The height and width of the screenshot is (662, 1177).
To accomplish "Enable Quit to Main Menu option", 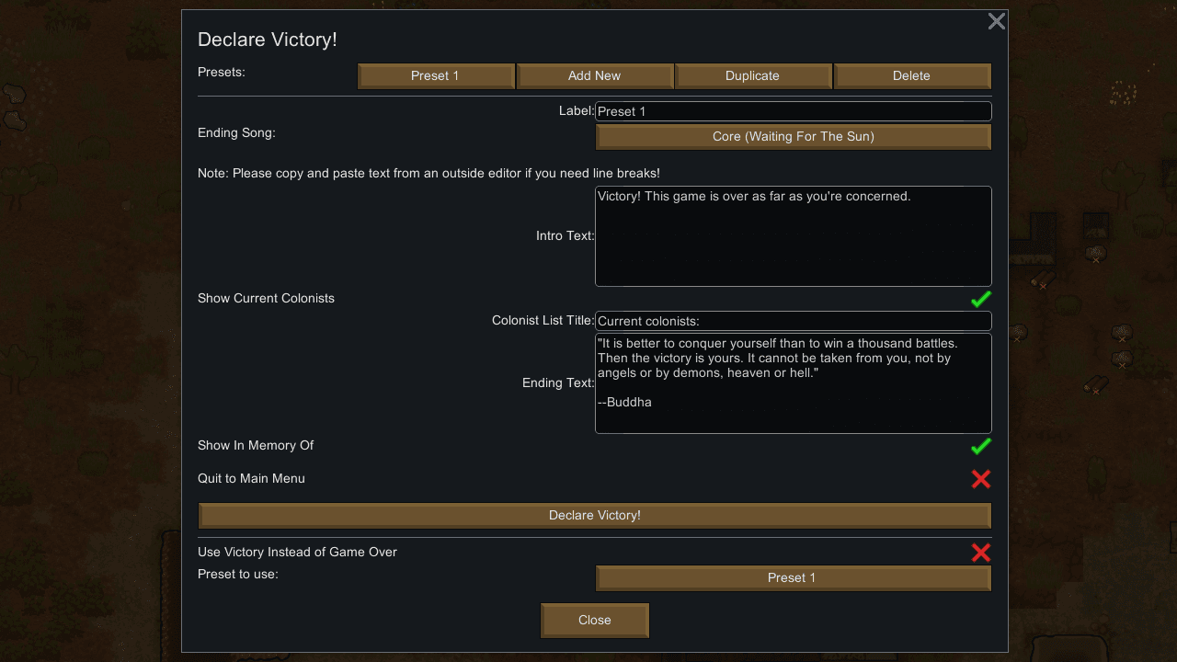I will click(981, 479).
